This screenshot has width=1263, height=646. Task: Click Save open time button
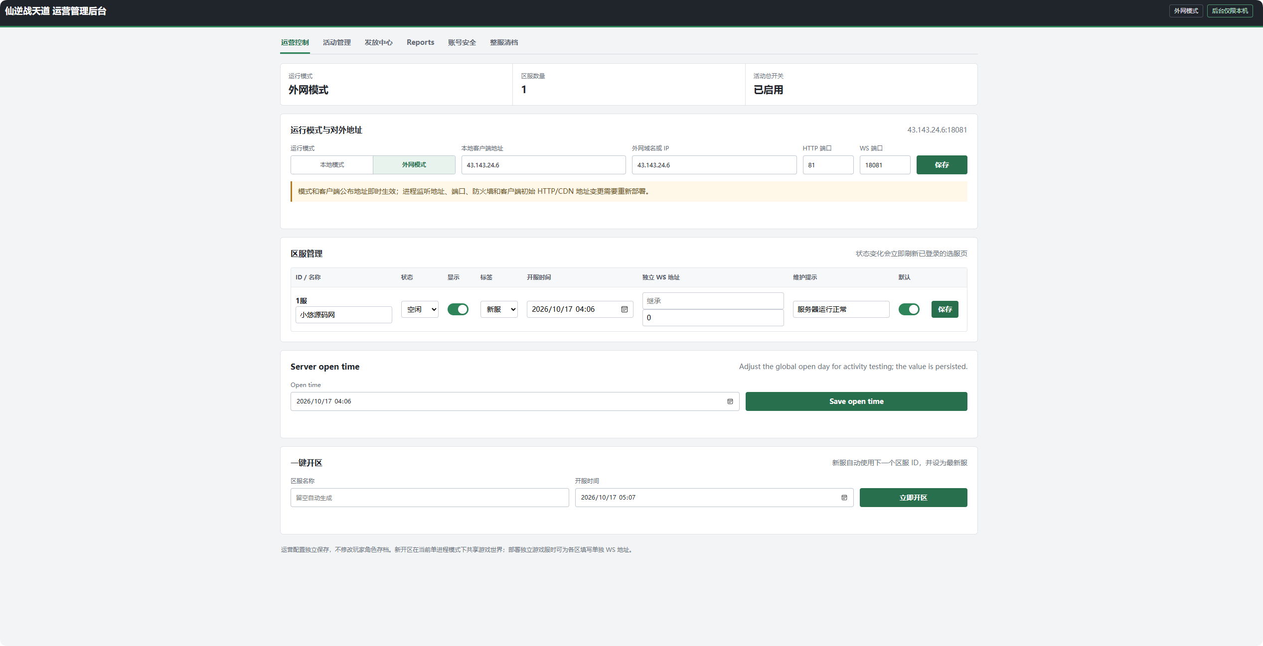(856, 401)
